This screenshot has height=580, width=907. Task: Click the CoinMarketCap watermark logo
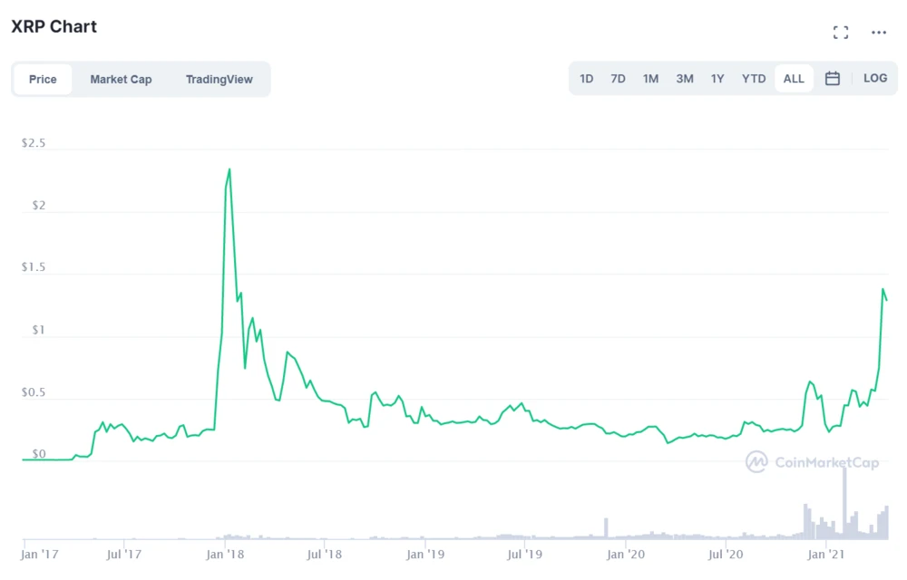coord(812,462)
